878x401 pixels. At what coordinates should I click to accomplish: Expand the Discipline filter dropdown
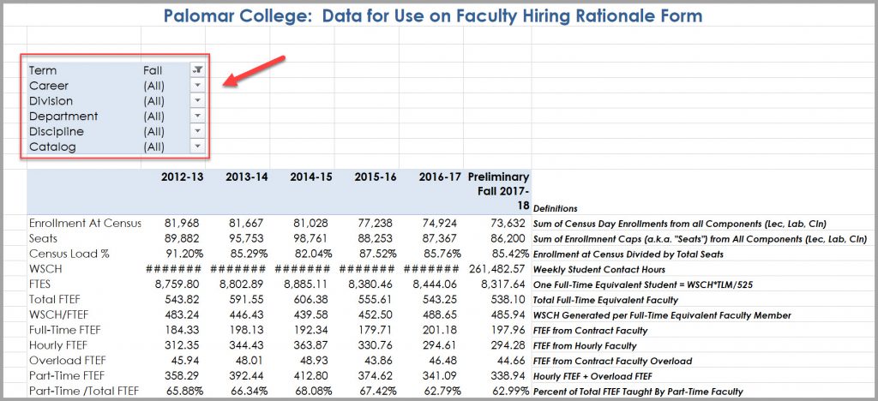198,131
